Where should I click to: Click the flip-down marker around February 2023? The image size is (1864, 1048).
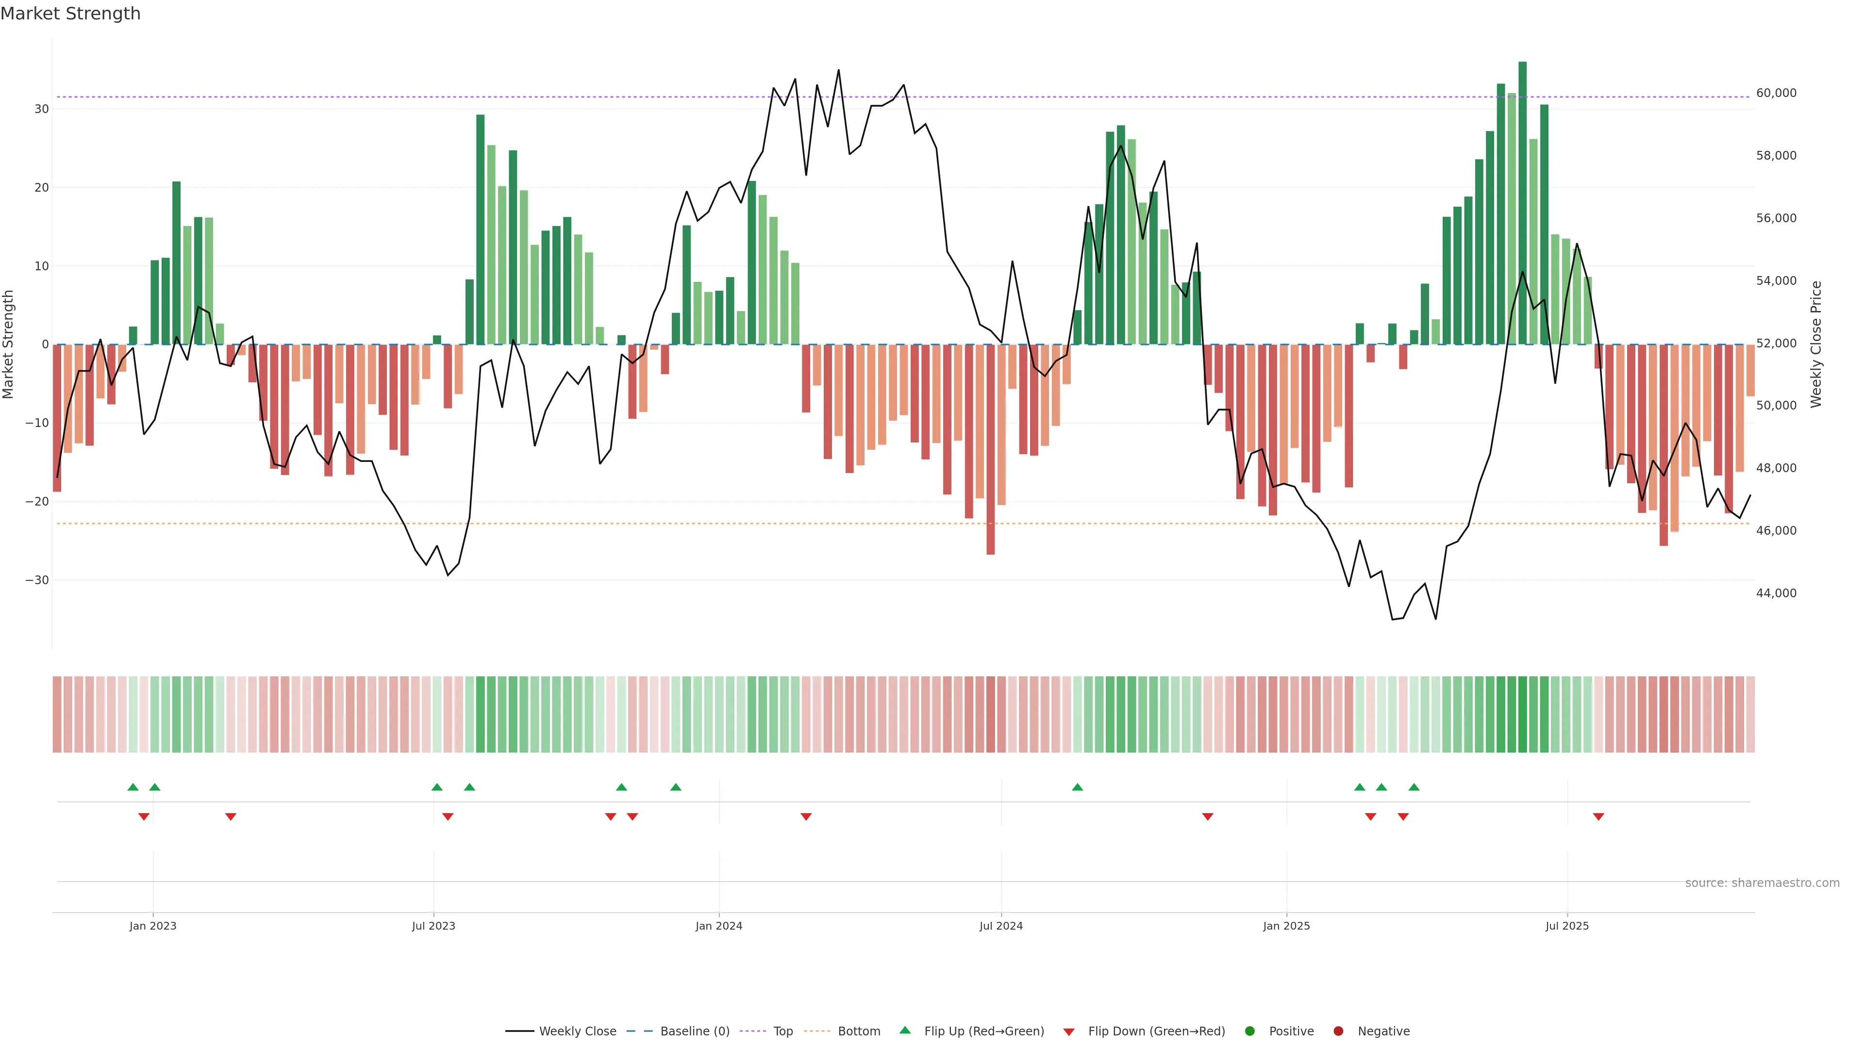tap(231, 817)
